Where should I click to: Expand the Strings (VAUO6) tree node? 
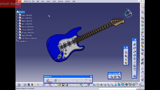click(17, 32)
